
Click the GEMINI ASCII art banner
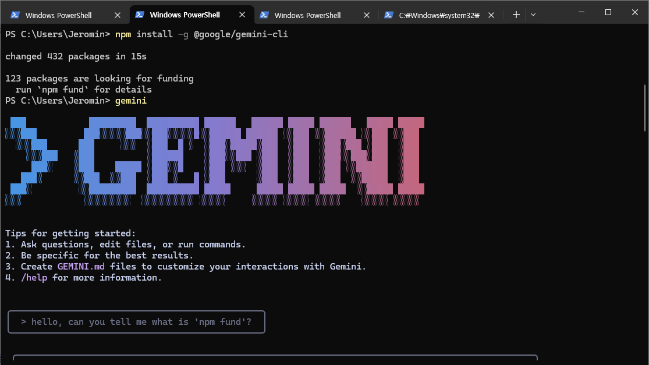click(x=215, y=161)
